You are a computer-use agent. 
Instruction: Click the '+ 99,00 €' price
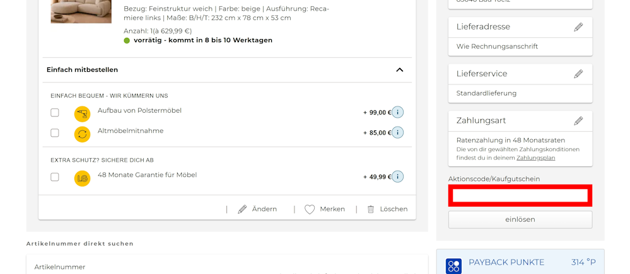tap(377, 113)
